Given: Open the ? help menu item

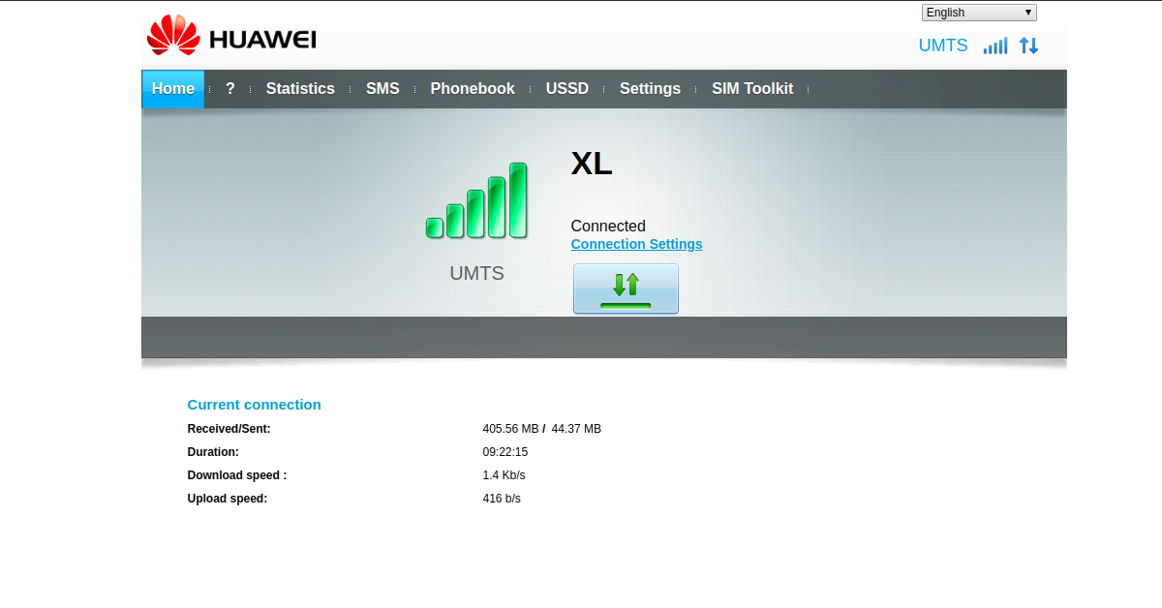Looking at the screenshot, I should click(230, 88).
